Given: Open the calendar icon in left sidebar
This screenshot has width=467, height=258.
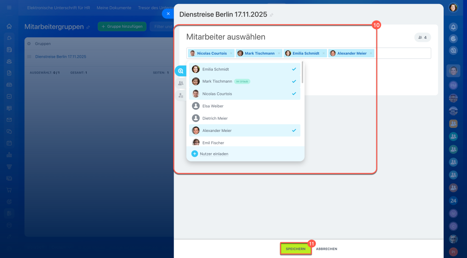Looking at the screenshot, I should tap(9, 143).
